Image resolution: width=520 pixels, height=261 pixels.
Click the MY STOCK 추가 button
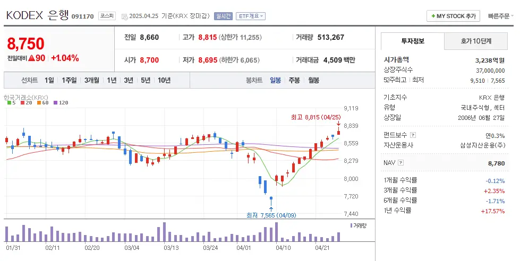point(453,16)
